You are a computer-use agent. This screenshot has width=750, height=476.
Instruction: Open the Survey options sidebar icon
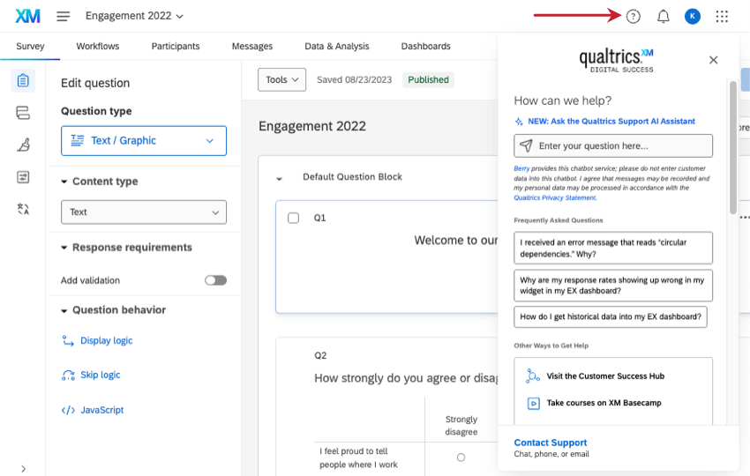pos(23,177)
